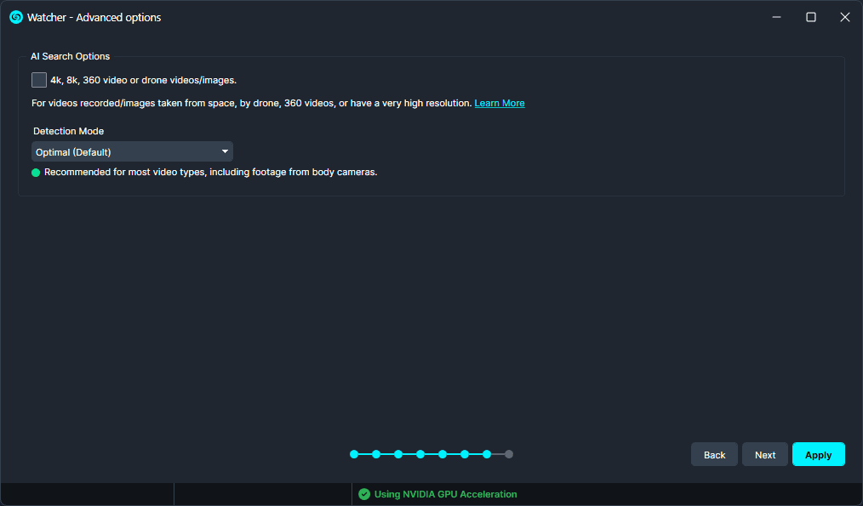Screen dimensions: 863x506
Task: Jump to the second step dot
Action: coord(376,454)
